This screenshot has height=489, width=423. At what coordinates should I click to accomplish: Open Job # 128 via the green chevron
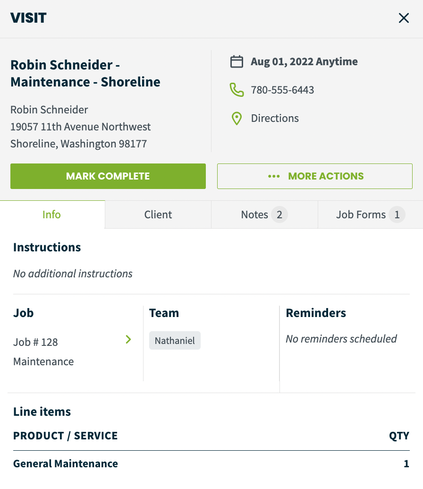click(128, 339)
